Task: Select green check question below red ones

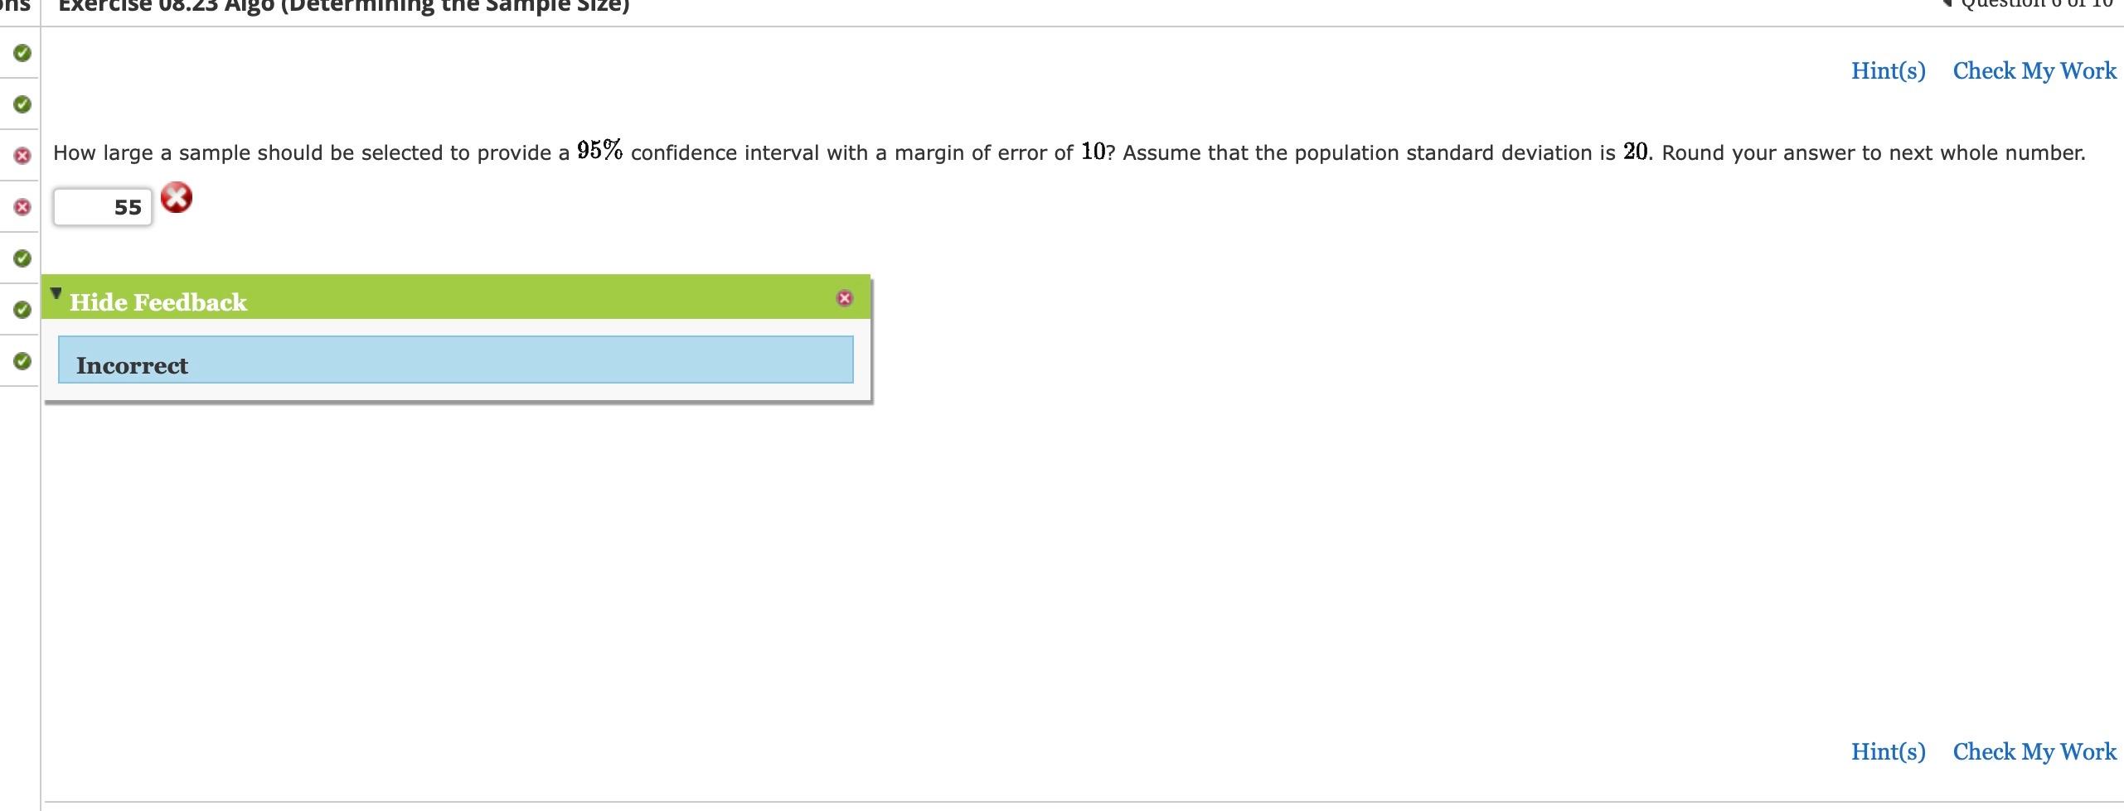Action: pos(22,258)
